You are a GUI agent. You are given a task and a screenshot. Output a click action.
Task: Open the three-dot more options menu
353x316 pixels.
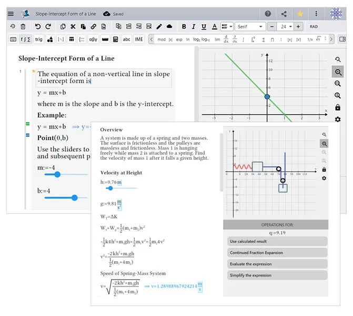click(x=316, y=14)
